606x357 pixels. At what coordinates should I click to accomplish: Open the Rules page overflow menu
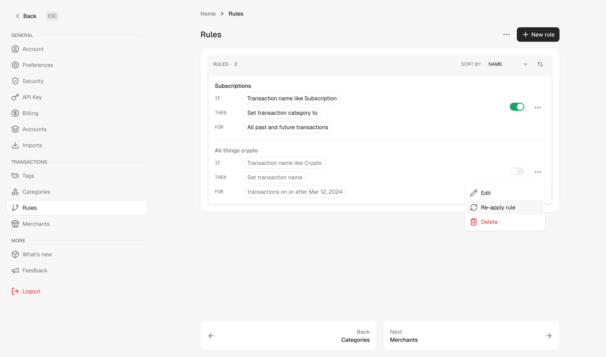(x=506, y=34)
